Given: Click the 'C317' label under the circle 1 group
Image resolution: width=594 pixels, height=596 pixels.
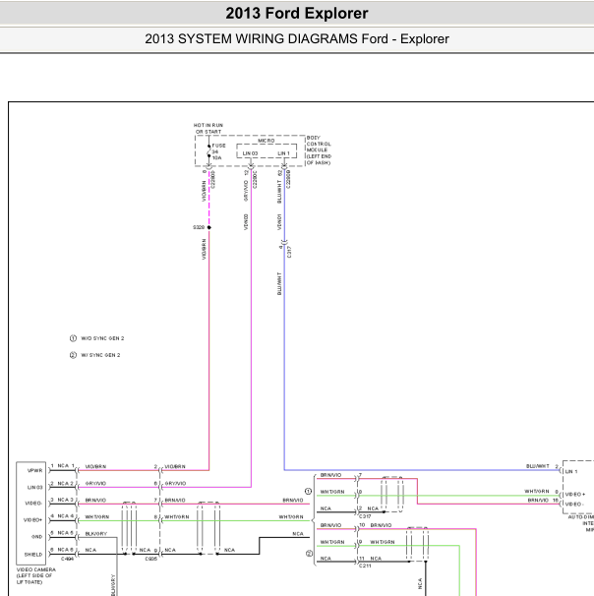Looking at the screenshot, I should coord(365,516).
